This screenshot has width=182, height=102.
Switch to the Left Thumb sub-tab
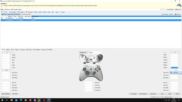point(22,50)
